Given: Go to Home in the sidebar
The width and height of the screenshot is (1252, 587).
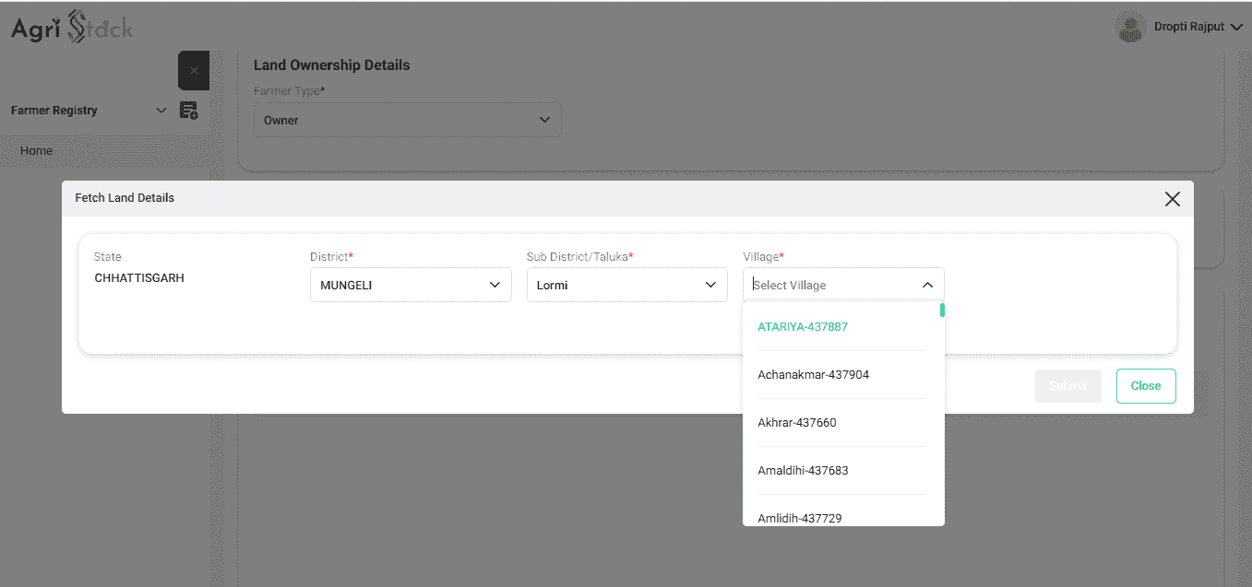Looking at the screenshot, I should (37, 151).
